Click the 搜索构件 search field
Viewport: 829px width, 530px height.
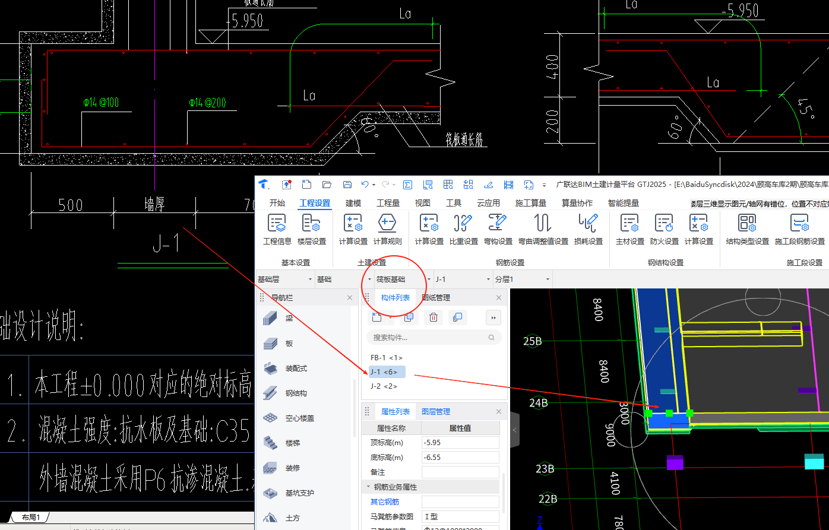point(434,337)
